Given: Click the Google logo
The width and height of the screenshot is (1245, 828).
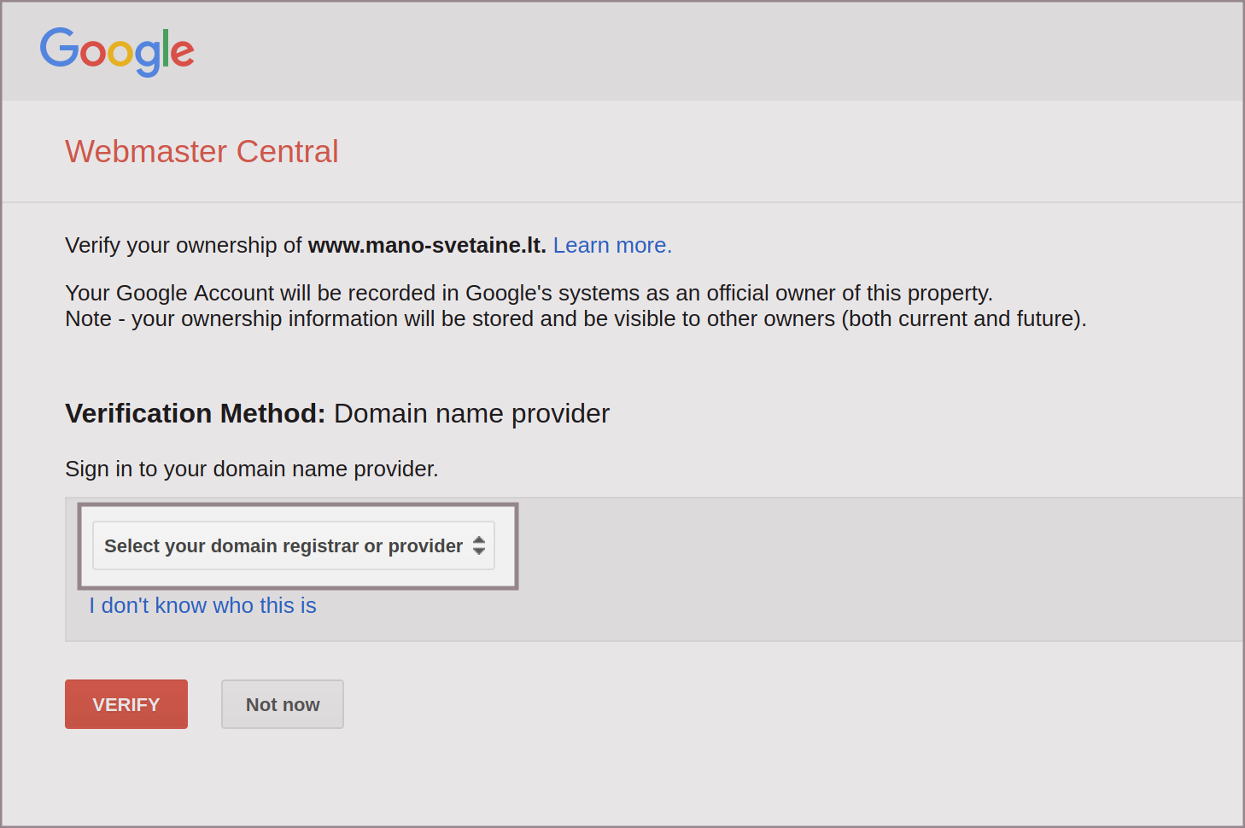Looking at the screenshot, I should coord(117,51).
